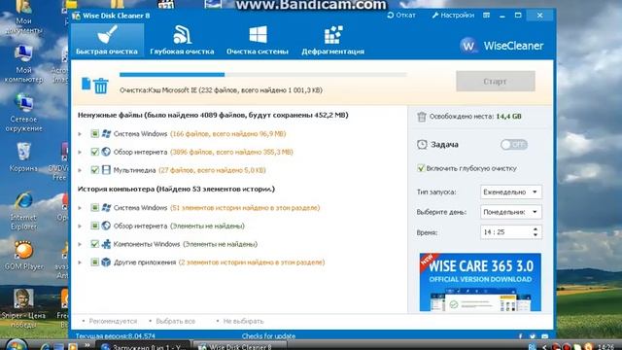Click the Задача clock icon
622x350 pixels.
point(422,145)
